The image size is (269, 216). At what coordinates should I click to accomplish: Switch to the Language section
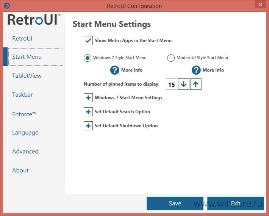[x=25, y=133]
